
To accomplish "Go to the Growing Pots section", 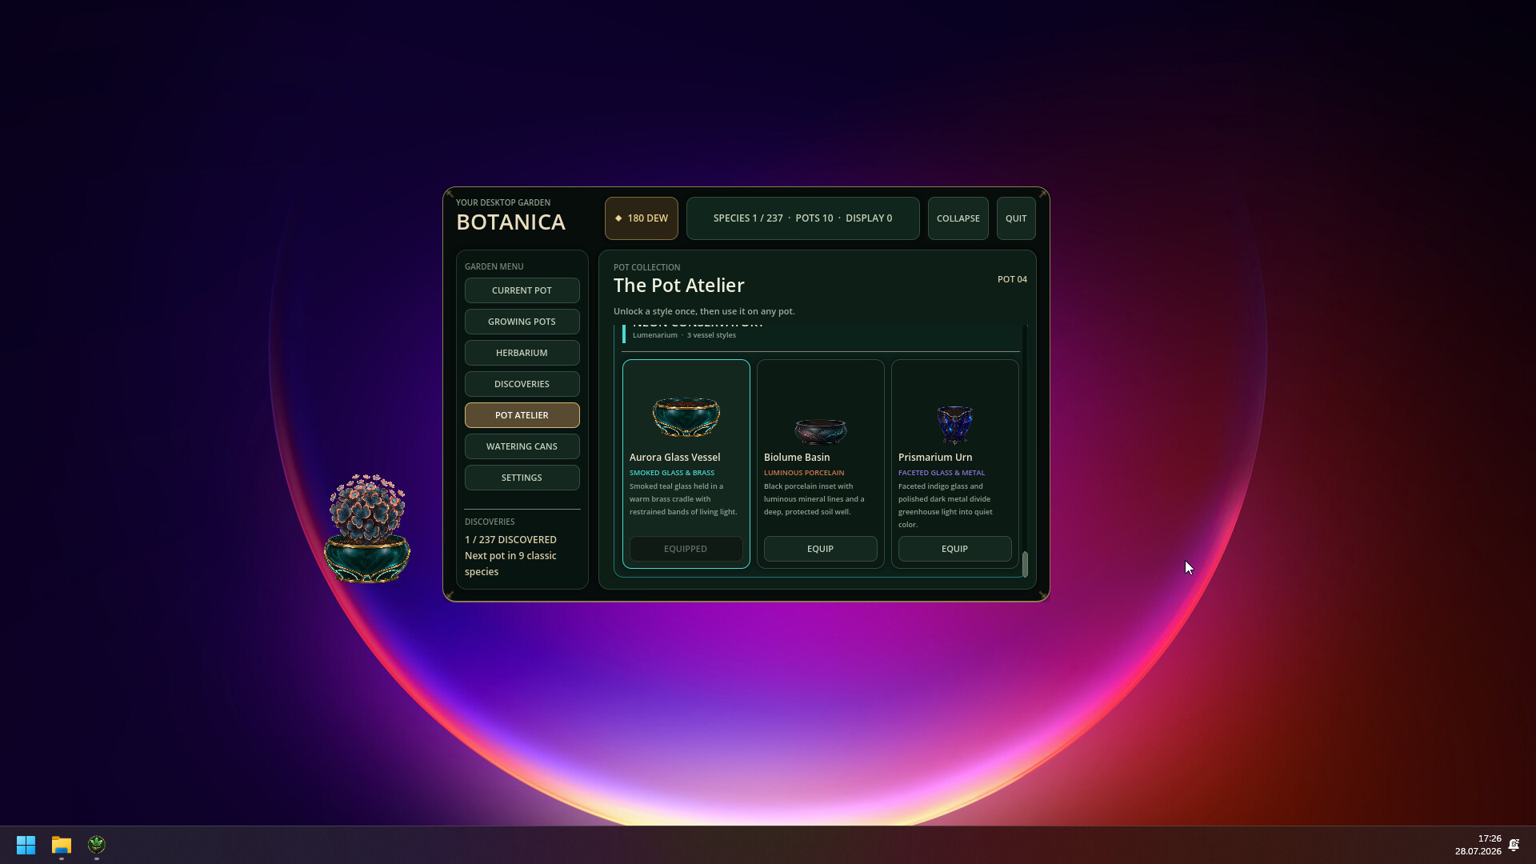I will tap(522, 322).
